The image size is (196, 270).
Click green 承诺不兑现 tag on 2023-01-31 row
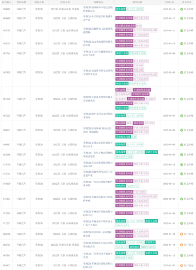point(151,221)
